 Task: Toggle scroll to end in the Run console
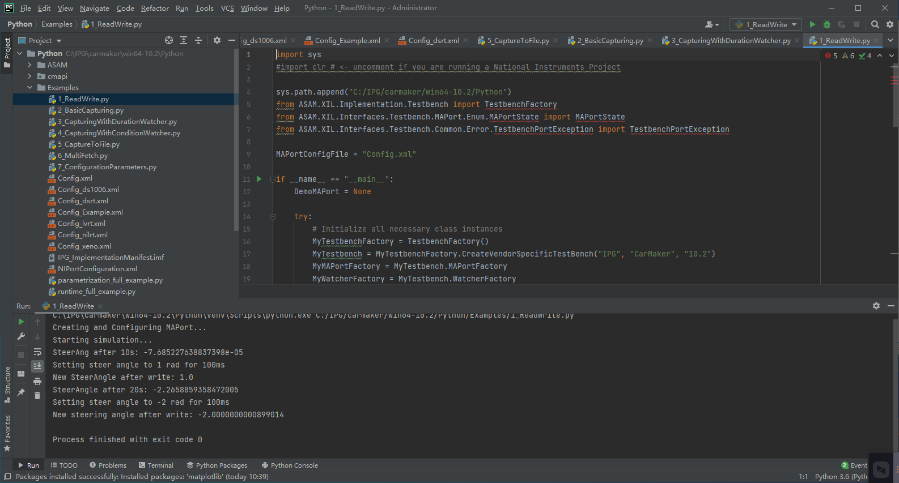pyautogui.click(x=37, y=366)
